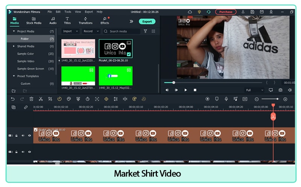Save project with floppy disk icon
This screenshot has width=301, height=187.
click(252, 12)
